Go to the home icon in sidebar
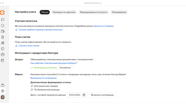The image size is (186, 104). [x=3, y=26]
